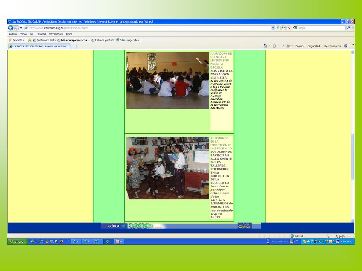
Task: Open the zoom level dropdown arrow
Action: point(349,236)
